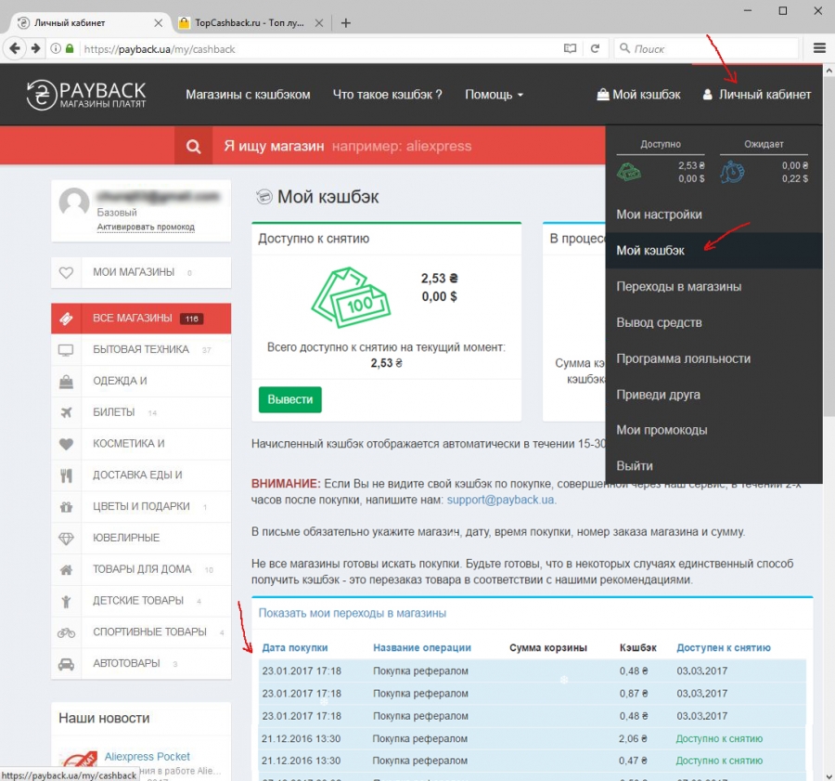
Task: Click the user avatar in profile card
Action: (74, 203)
